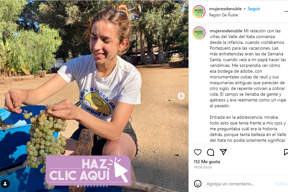Open mujeresdenuble username in caption
The height and width of the screenshot is (192, 288).
[226, 31]
